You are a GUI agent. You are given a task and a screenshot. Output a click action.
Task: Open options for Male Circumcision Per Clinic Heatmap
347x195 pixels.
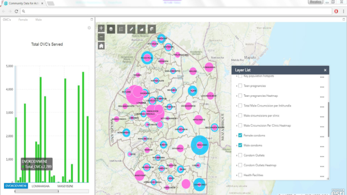click(x=322, y=127)
